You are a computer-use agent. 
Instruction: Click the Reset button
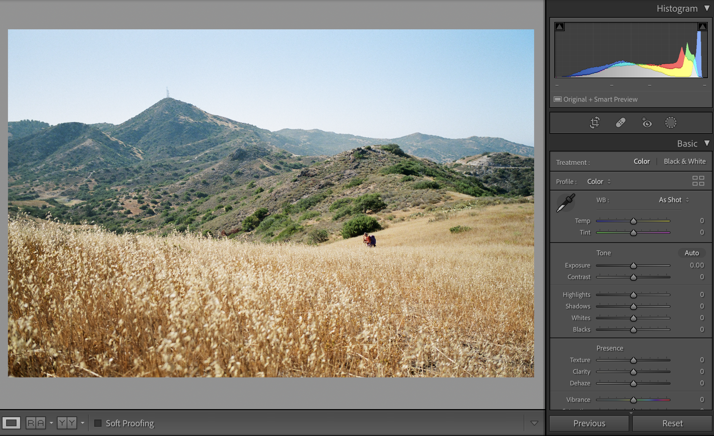coord(672,423)
